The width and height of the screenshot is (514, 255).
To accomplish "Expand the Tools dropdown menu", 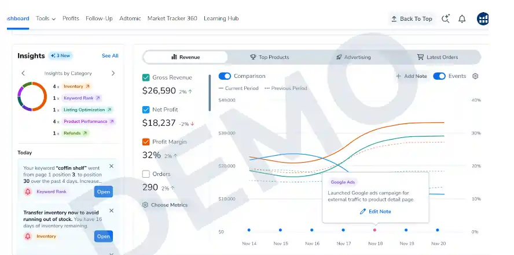I will coord(46,18).
